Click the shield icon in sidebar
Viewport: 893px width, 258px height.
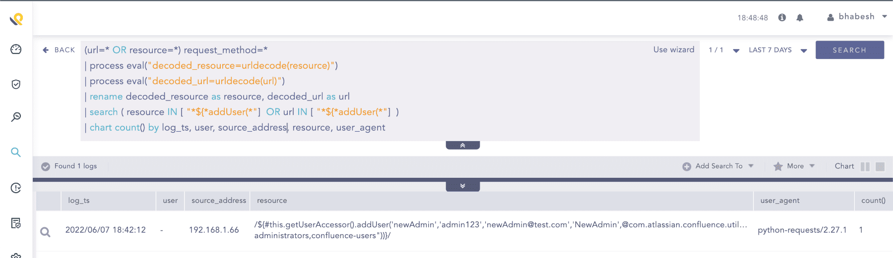click(x=16, y=84)
